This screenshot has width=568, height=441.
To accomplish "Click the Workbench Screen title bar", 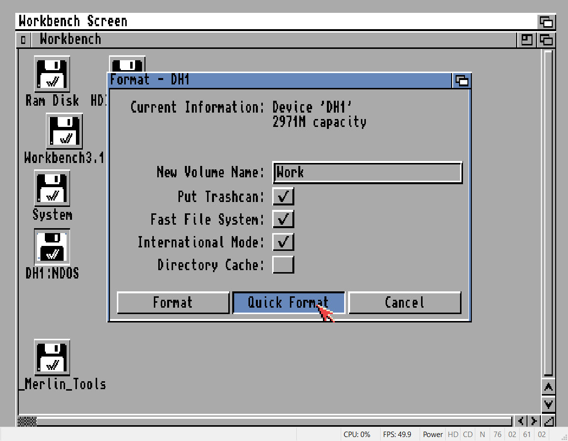I will pos(277,21).
